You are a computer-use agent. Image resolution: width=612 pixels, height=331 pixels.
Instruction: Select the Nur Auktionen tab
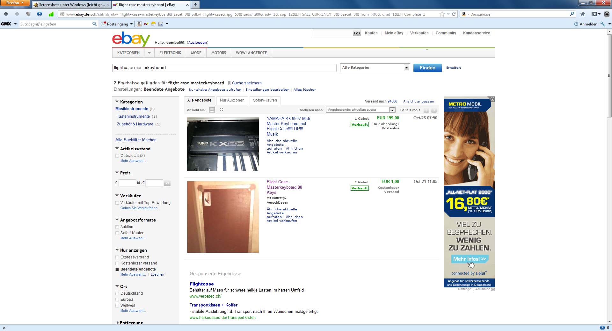point(232,100)
